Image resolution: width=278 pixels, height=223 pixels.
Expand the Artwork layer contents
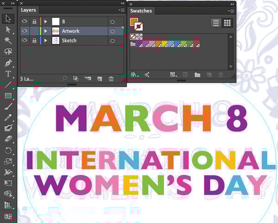pos(45,31)
